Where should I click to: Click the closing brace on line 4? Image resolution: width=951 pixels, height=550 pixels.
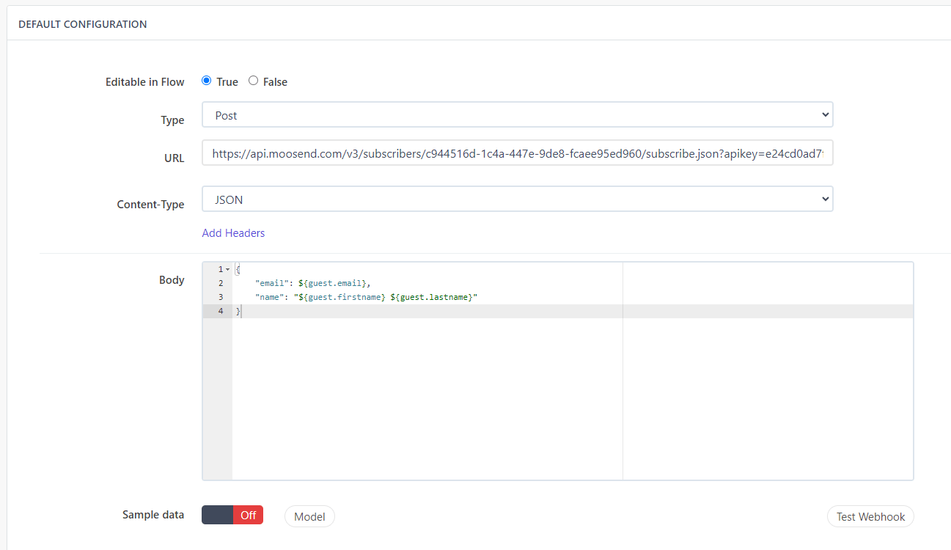[x=238, y=311]
